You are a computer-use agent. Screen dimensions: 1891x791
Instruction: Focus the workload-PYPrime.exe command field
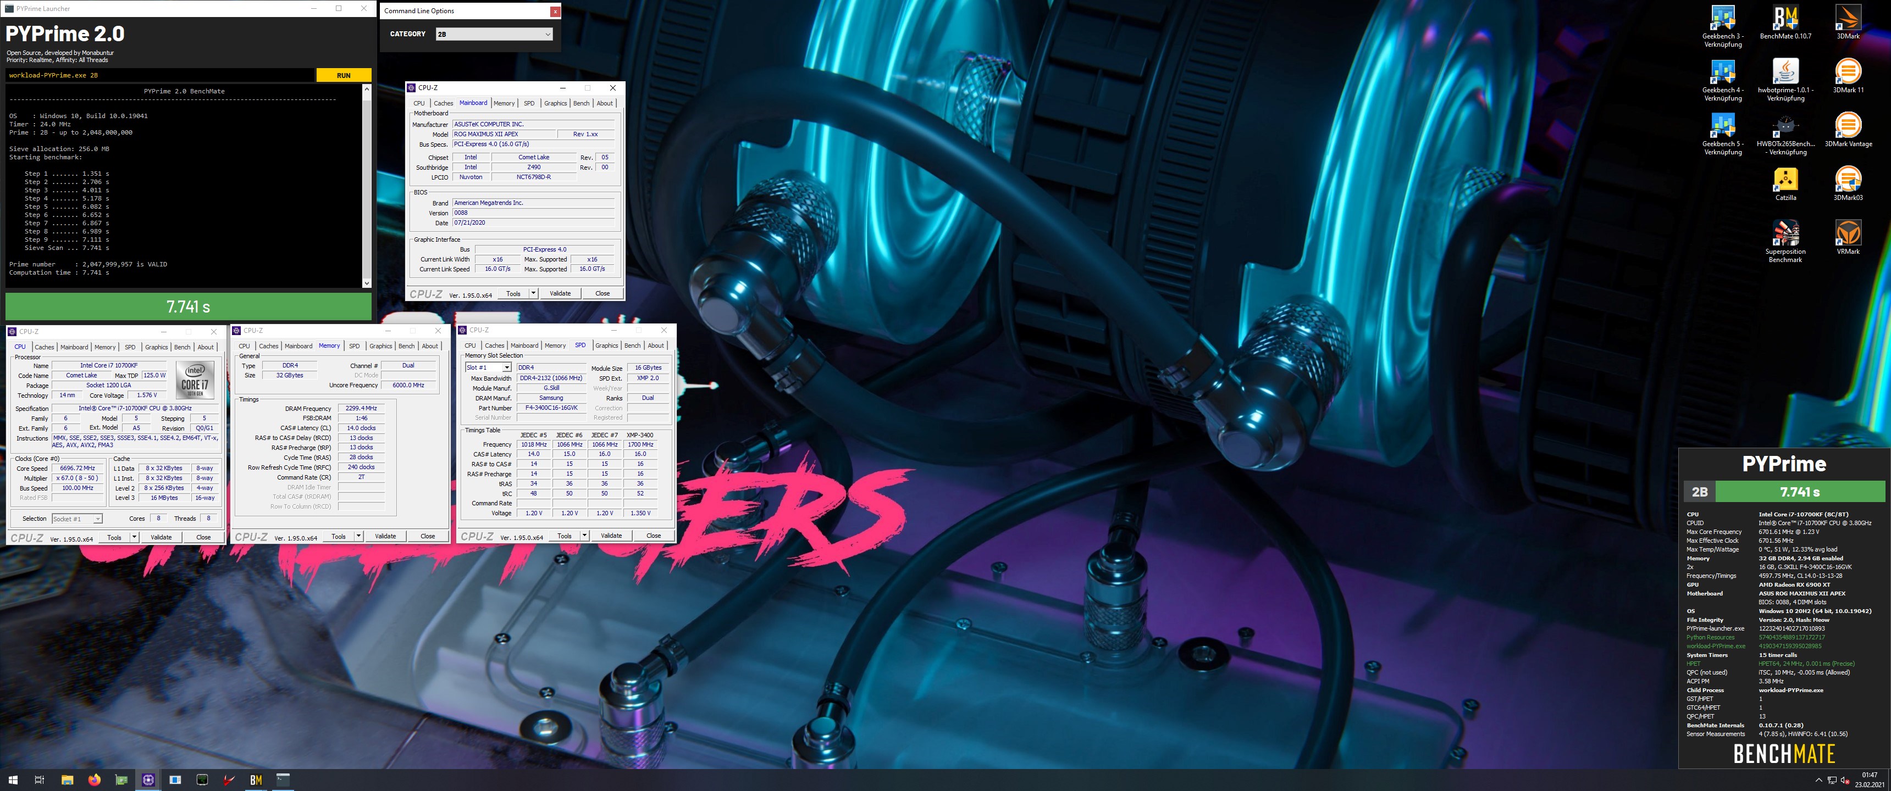160,76
